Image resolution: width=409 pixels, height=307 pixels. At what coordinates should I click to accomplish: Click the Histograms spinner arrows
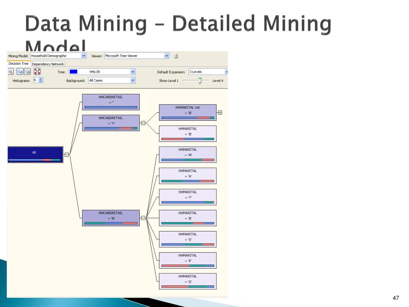pos(40,80)
